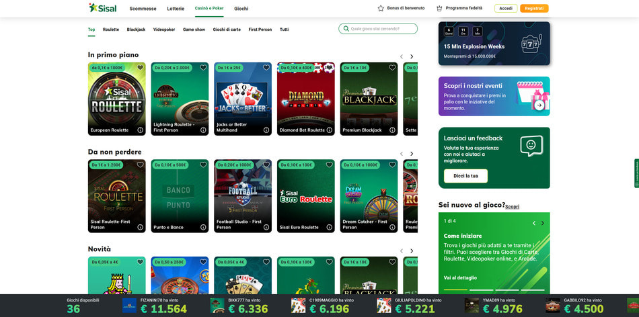Favorite Football Studio - First Person with heart
Screen dimensions: 639x317
[266, 165]
